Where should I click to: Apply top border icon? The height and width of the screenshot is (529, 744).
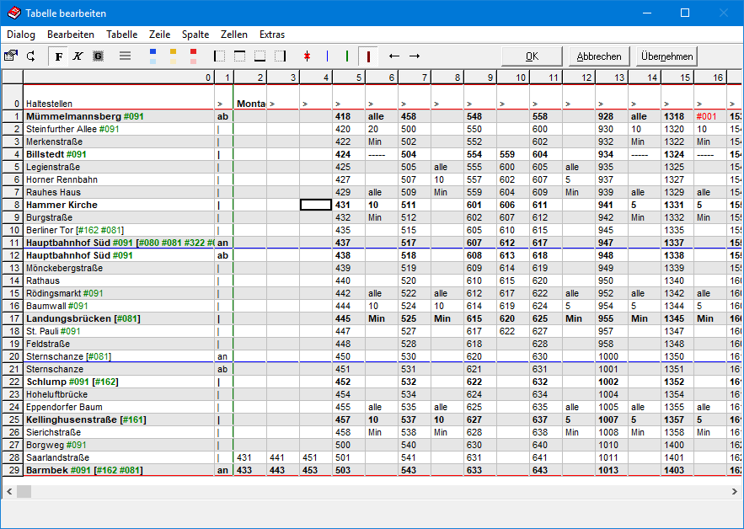click(x=240, y=56)
